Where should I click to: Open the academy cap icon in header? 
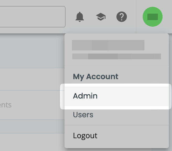[101, 17]
